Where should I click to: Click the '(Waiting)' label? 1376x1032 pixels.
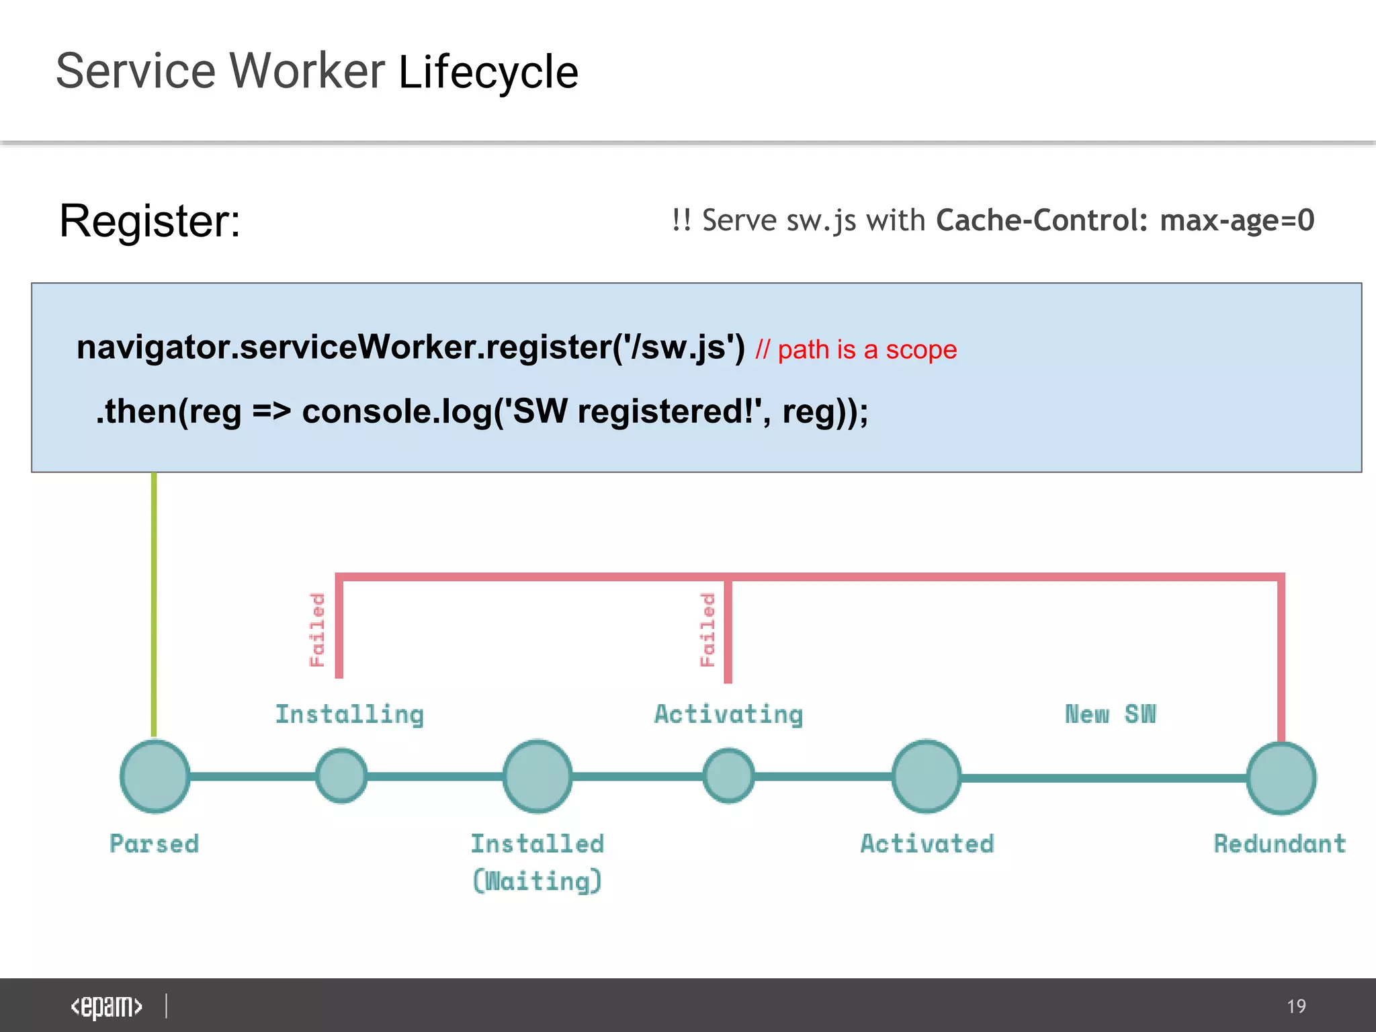point(537,881)
